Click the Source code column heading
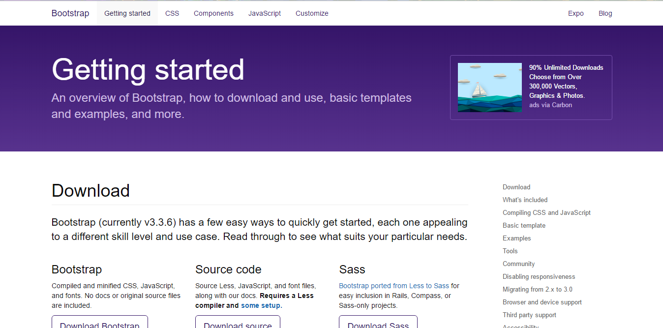 228,269
